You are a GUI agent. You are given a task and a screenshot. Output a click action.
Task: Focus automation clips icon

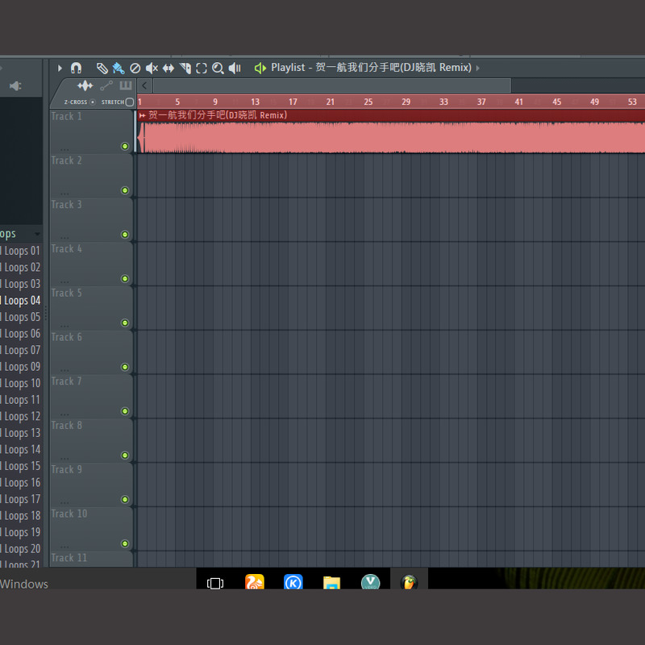click(x=106, y=85)
